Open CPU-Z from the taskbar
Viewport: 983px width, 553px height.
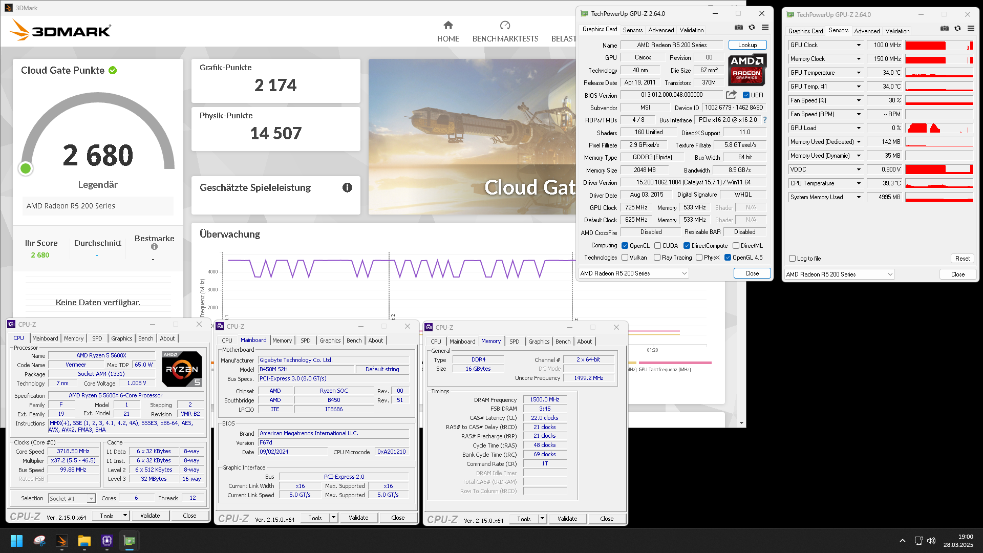107,541
